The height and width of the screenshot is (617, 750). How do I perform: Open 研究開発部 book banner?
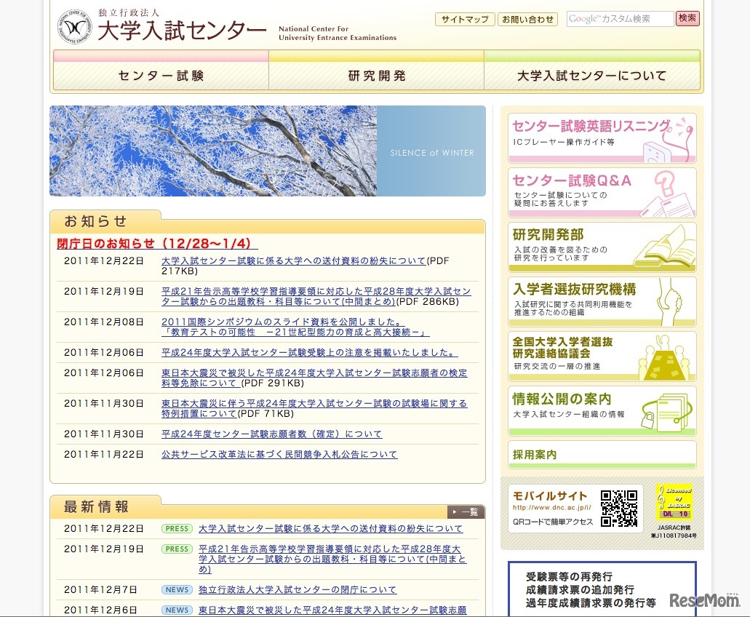tap(602, 247)
